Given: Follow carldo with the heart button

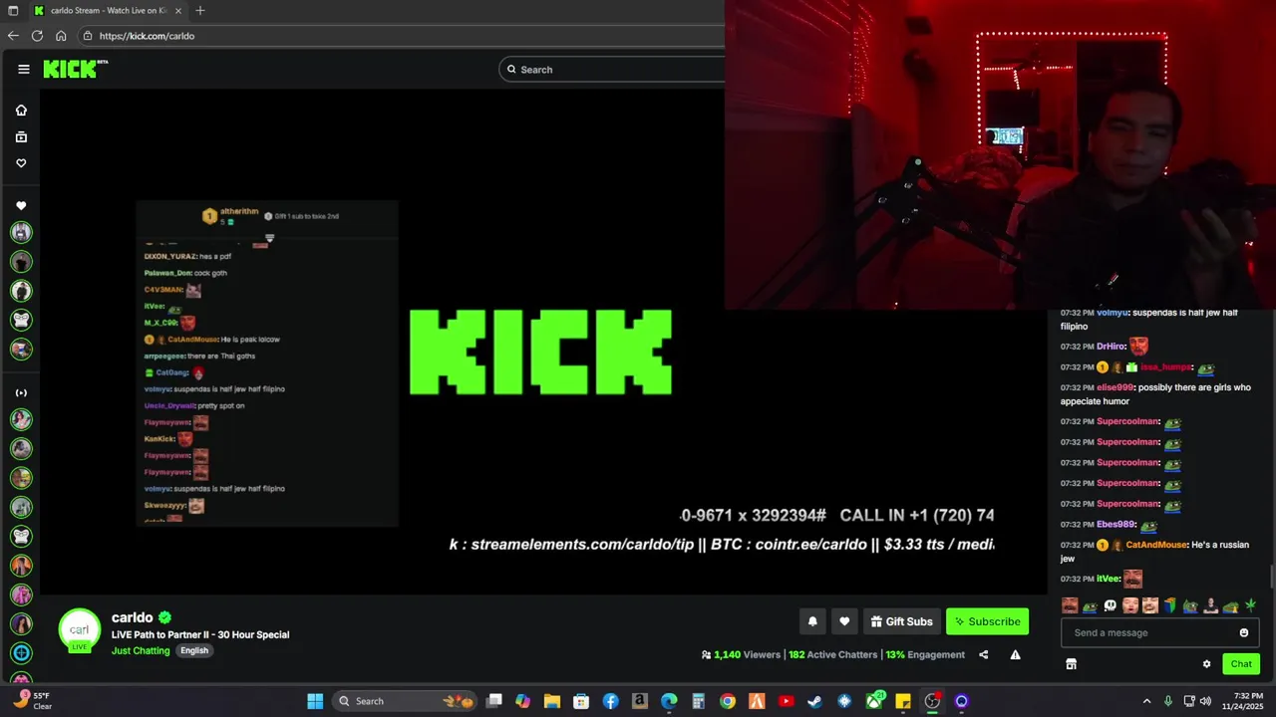Looking at the screenshot, I should tap(844, 621).
